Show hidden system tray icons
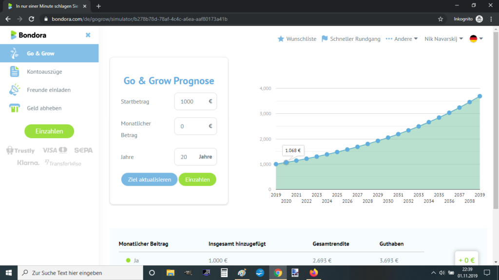 433,273
